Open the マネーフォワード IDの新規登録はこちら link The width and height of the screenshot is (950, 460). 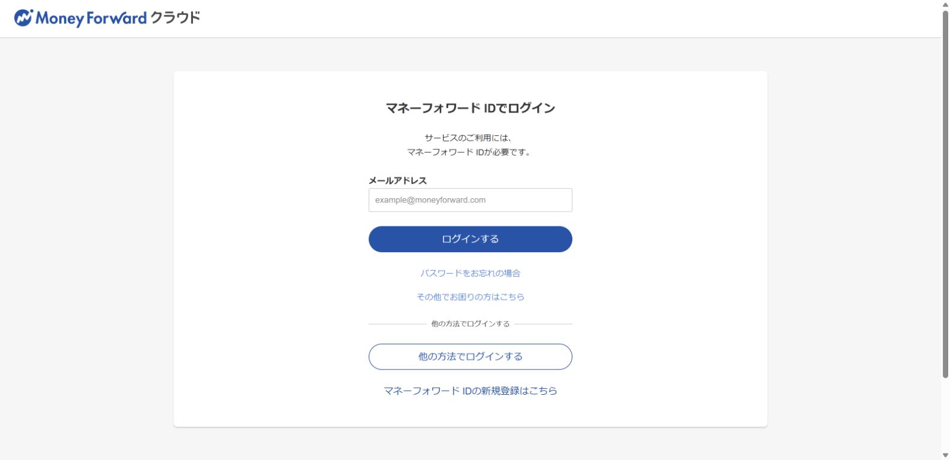pos(471,391)
